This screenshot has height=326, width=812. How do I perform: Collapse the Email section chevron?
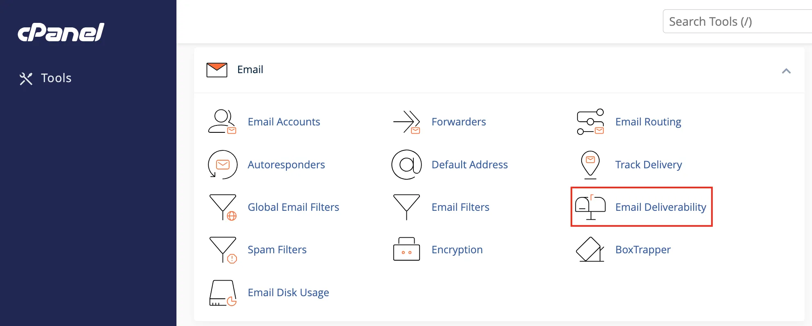[786, 71]
